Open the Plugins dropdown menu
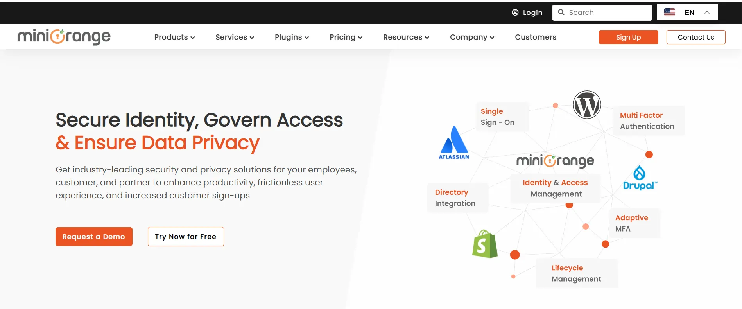This screenshot has height=309, width=742. point(292,37)
